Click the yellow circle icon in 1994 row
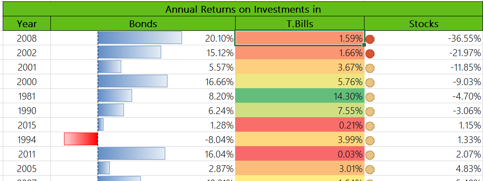This screenshot has width=483, height=181. 370,140
